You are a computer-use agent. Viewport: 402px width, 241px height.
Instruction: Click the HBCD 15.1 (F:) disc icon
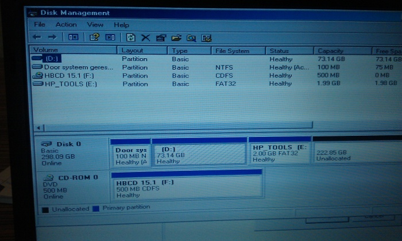point(38,75)
